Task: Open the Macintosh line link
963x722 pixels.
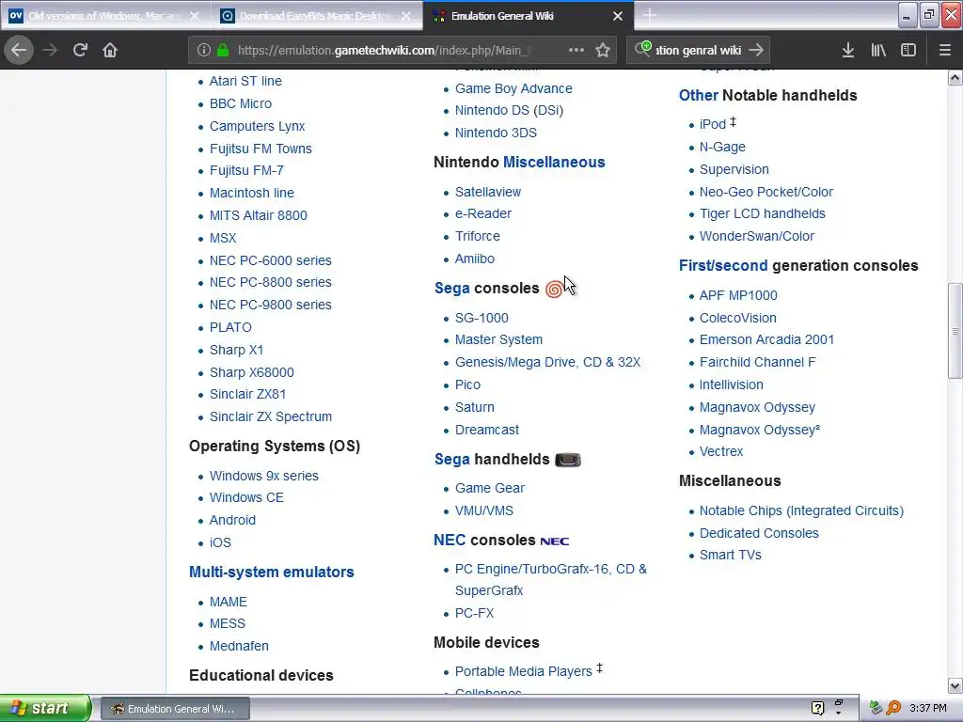Action: click(x=252, y=193)
